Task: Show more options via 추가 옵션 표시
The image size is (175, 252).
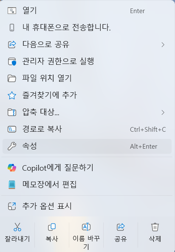Action: click(87, 206)
